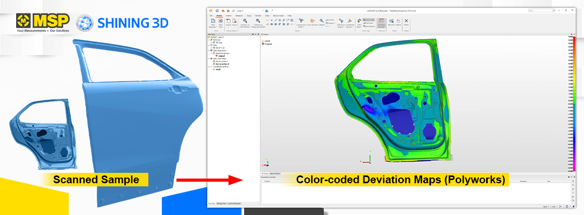Toggle the Geometry Controls button
Viewport: 584px width, 215px height.
click(381, 22)
